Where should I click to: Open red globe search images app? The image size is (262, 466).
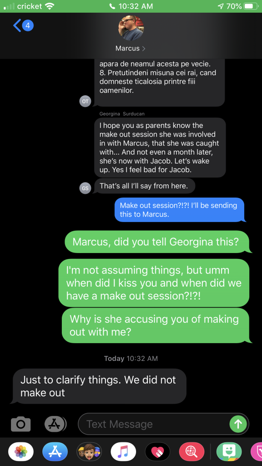191,452
